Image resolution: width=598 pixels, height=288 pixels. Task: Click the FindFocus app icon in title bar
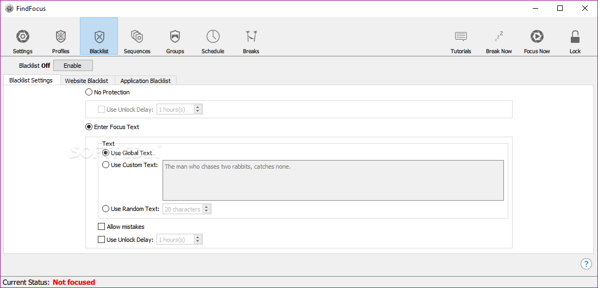tap(9, 8)
